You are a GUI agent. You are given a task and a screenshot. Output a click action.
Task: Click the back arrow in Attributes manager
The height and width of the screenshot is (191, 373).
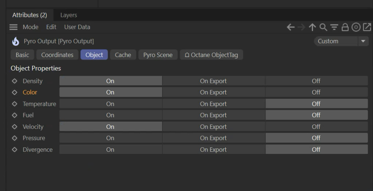291,27
